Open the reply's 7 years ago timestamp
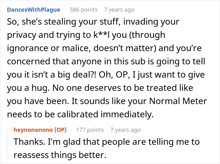The height and width of the screenshot is (164, 220). (125, 130)
